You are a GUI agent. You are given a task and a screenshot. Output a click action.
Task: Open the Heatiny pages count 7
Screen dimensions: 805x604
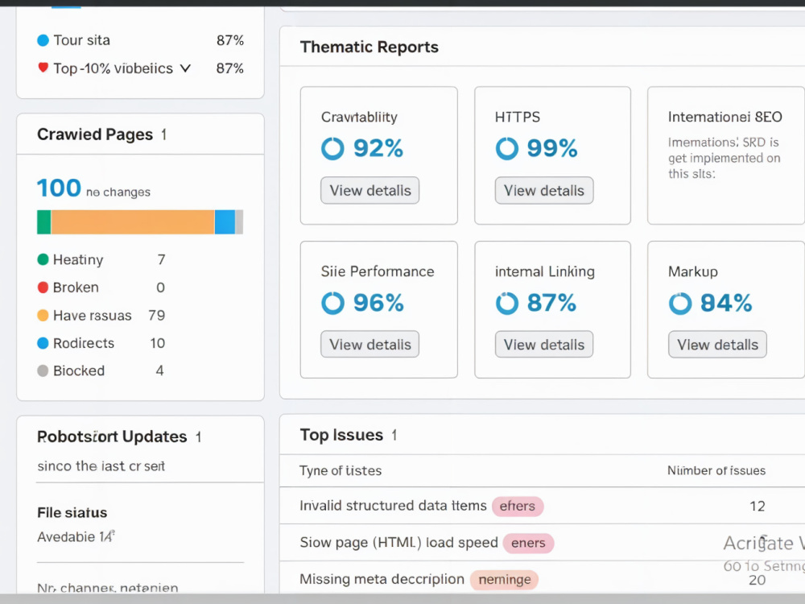[161, 259]
